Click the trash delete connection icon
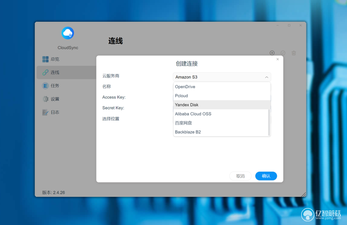The height and width of the screenshot is (225, 347). coord(294,53)
